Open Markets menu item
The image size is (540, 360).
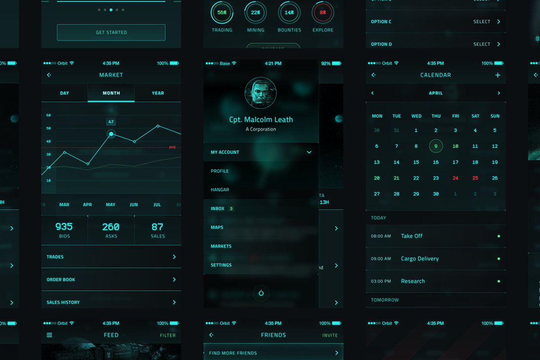[x=261, y=246]
